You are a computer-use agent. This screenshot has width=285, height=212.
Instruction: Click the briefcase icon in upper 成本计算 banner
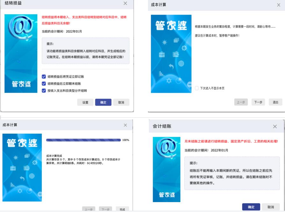tap(162, 55)
